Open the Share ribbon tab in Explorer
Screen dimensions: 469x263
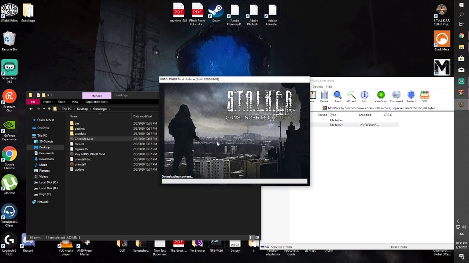coord(61,102)
